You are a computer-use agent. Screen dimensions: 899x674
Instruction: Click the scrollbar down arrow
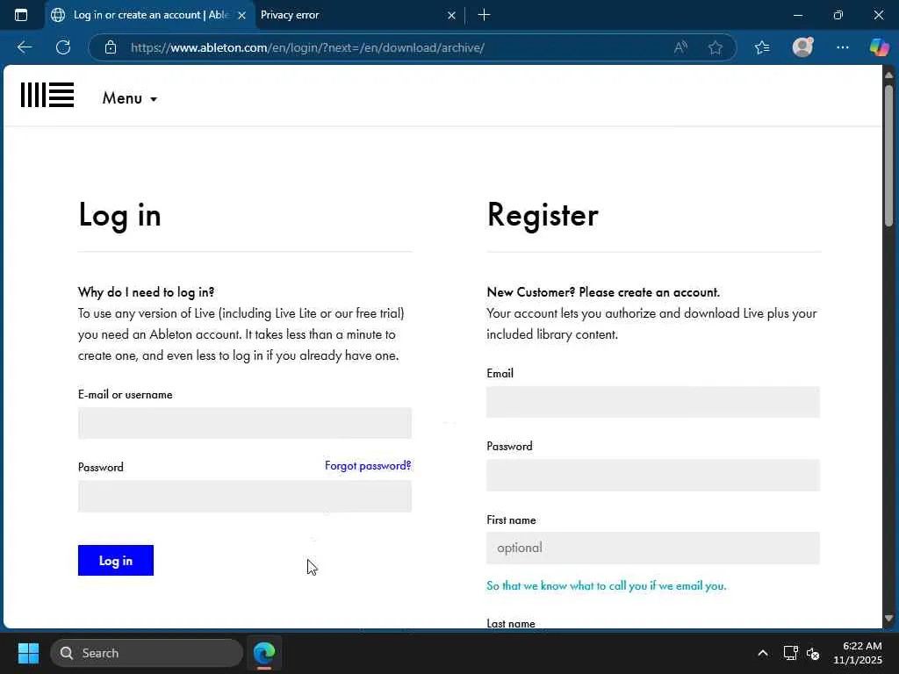click(x=888, y=619)
